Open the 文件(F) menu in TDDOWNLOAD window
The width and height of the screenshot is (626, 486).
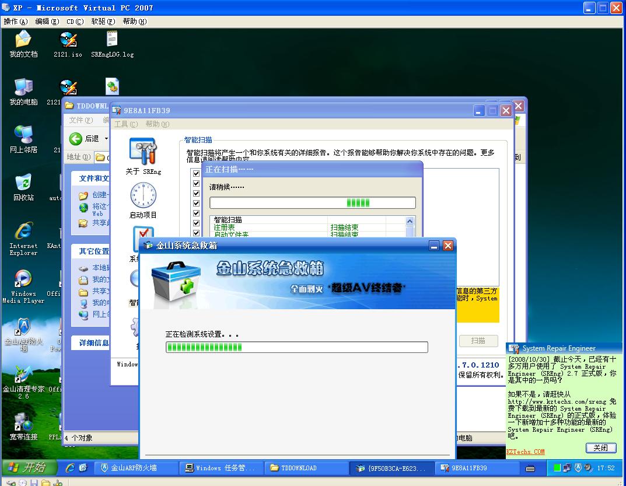coord(81,120)
